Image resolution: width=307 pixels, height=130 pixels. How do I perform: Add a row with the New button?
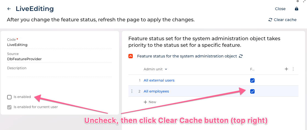(x=150, y=102)
